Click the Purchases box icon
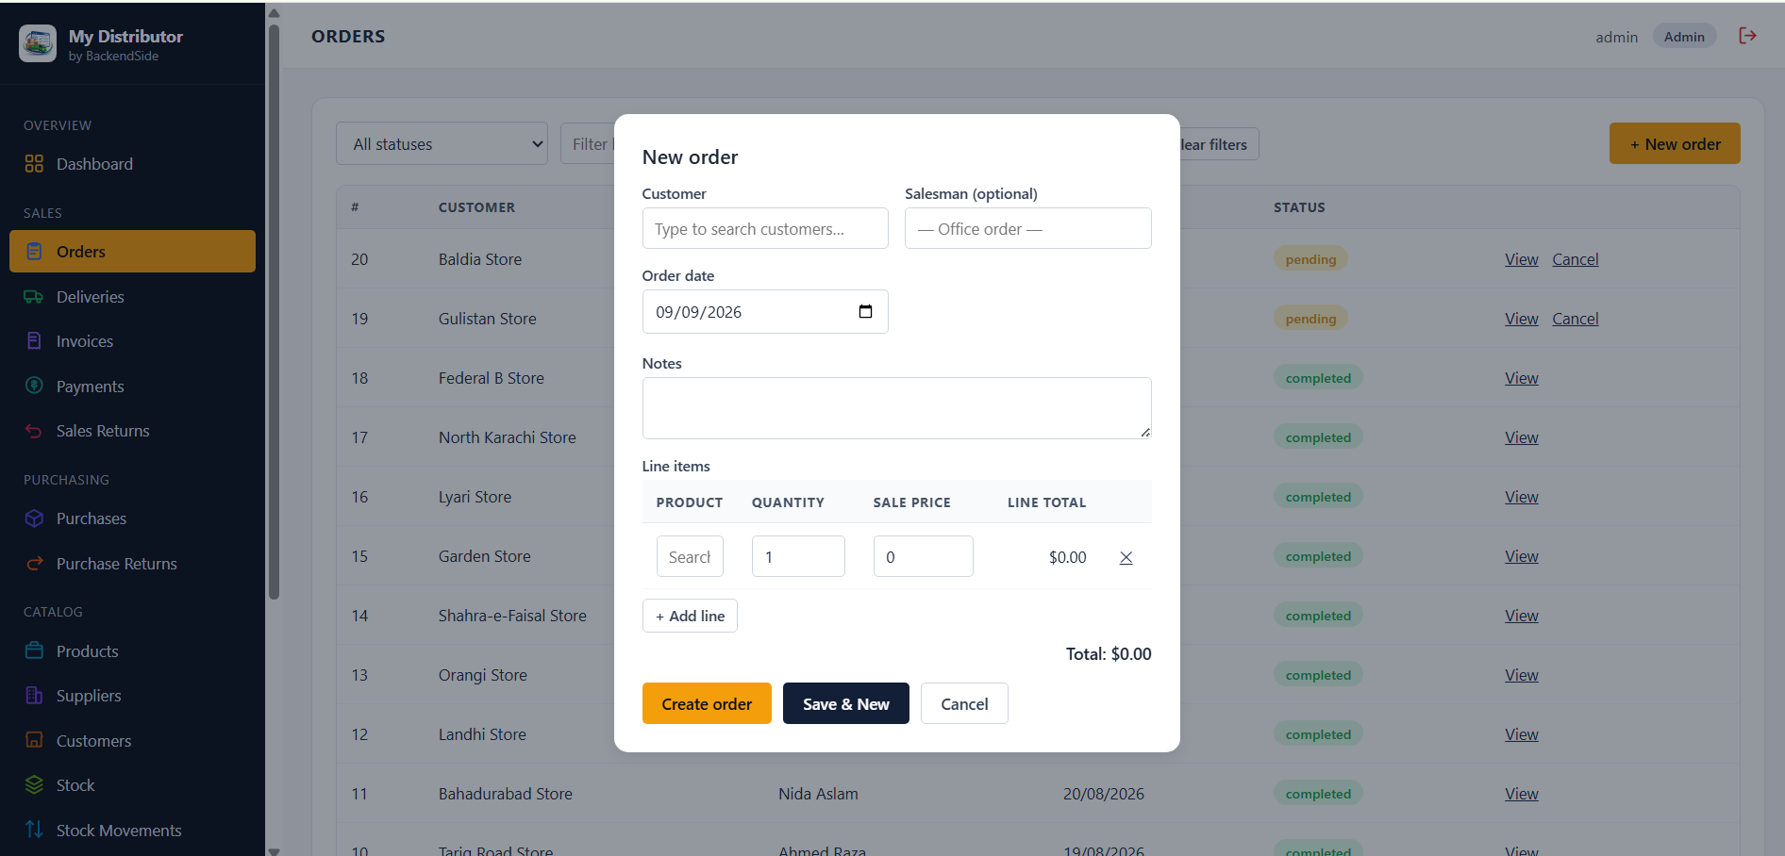The width and height of the screenshot is (1785, 856). pyautogui.click(x=34, y=519)
